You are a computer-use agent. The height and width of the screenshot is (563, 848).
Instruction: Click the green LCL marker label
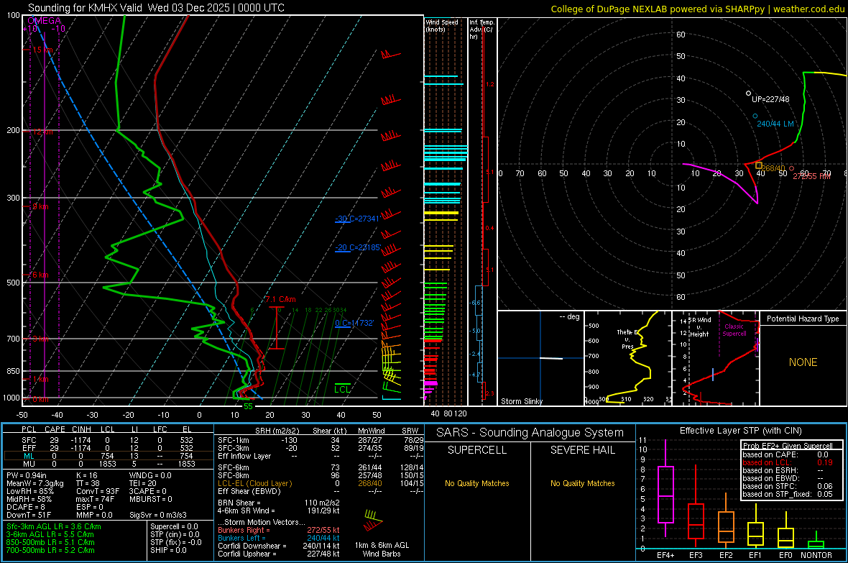[342, 389]
